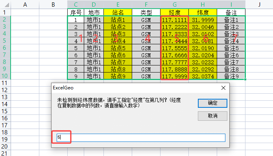Click the 经度 header cell
This screenshot has width=273, height=156.
[174, 13]
